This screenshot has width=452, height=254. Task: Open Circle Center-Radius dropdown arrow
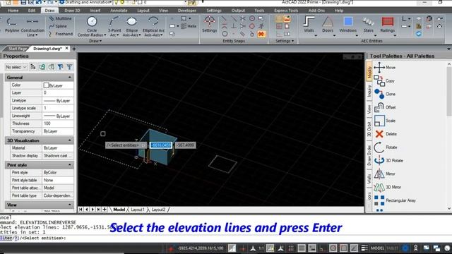[x=105, y=35]
